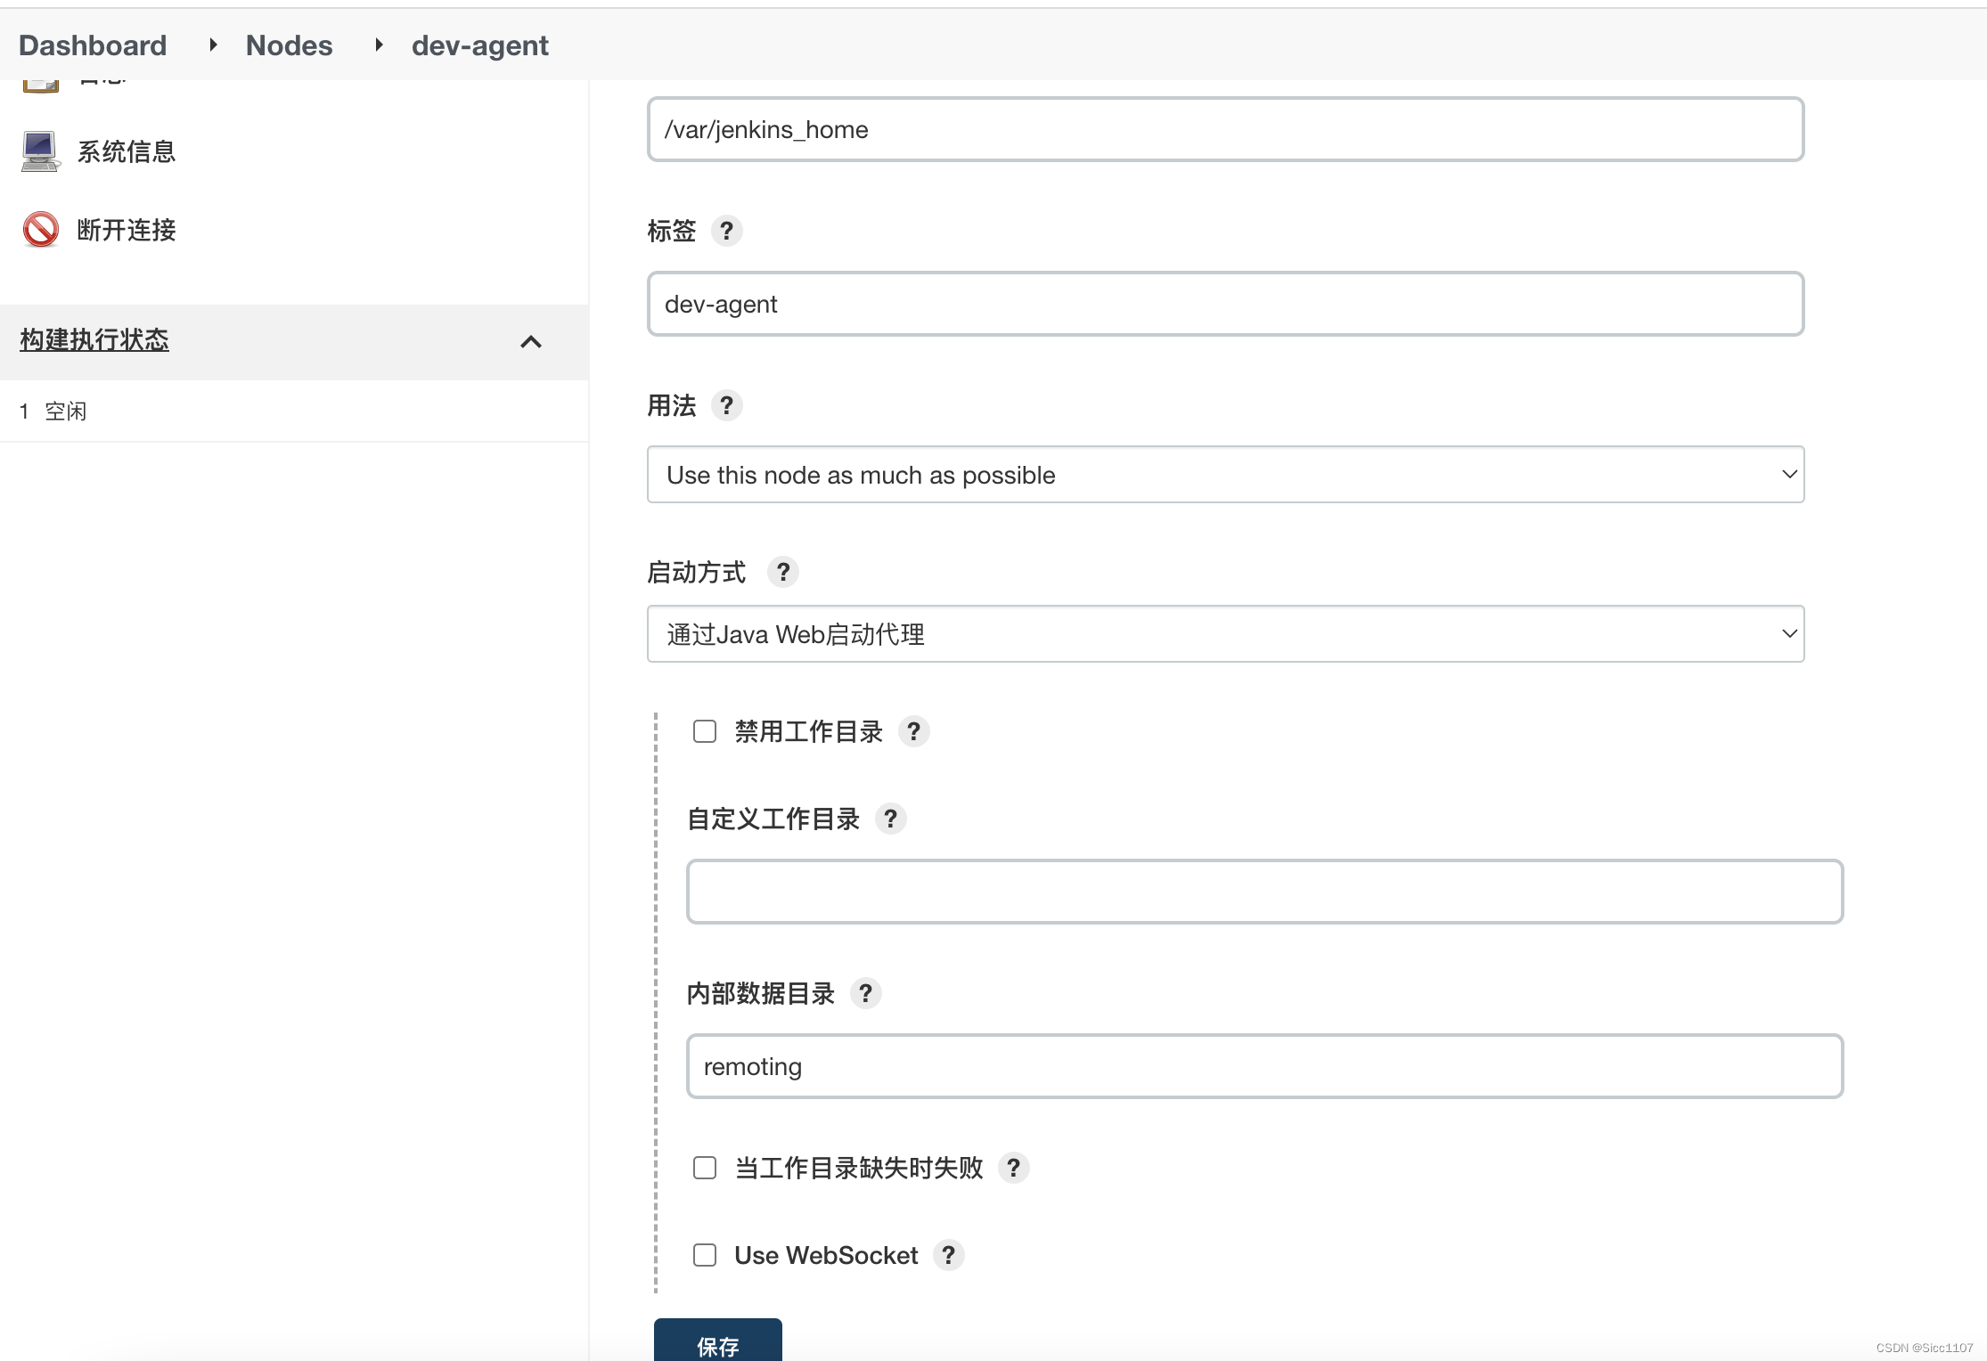The image size is (1987, 1361).
Task: Open help for 标签 field
Action: pos(726,232)
